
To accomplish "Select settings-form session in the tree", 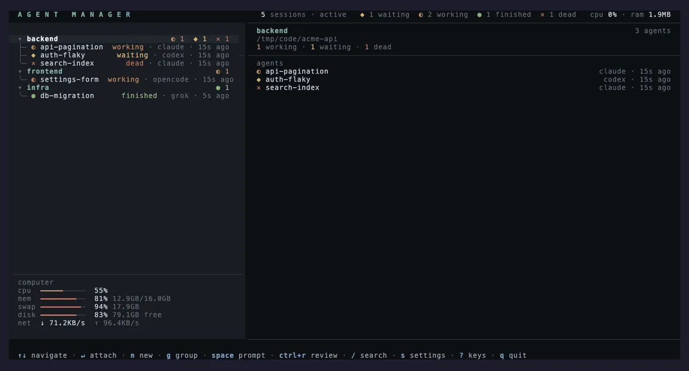I will coord(124,79).
